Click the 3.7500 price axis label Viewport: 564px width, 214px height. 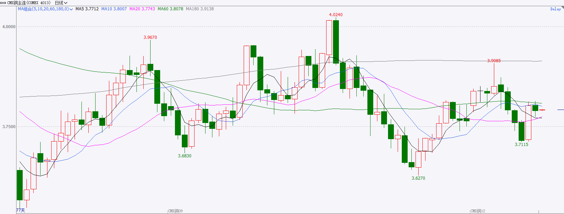tap(9, 127)
